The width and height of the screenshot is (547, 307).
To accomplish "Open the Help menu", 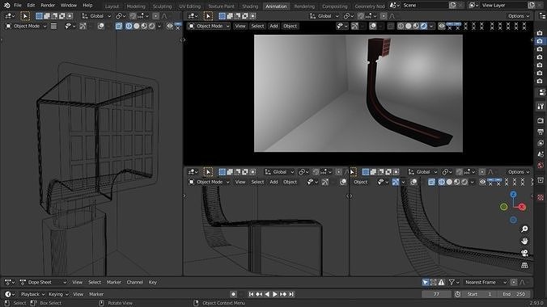I will tap(87, 5).
